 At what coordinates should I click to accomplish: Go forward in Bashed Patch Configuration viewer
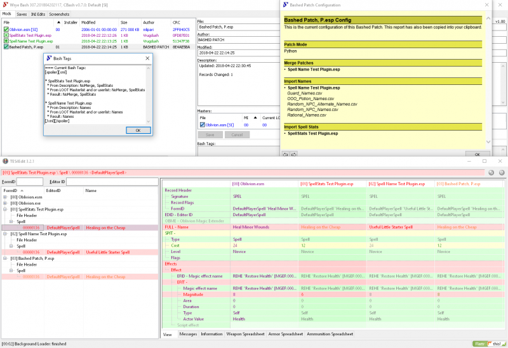[294, 154]
